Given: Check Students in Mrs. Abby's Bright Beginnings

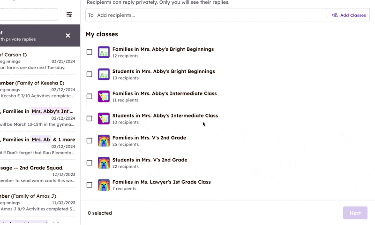Looking at the screenshot, I should pos(90,74).
